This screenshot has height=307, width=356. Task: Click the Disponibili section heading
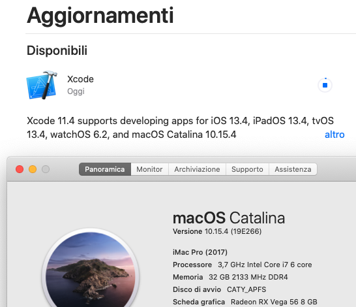pos(57,50)
